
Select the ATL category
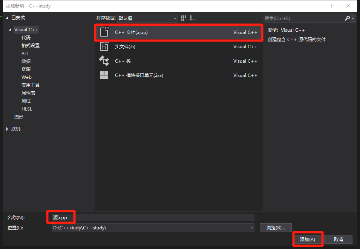click(26, 54)
